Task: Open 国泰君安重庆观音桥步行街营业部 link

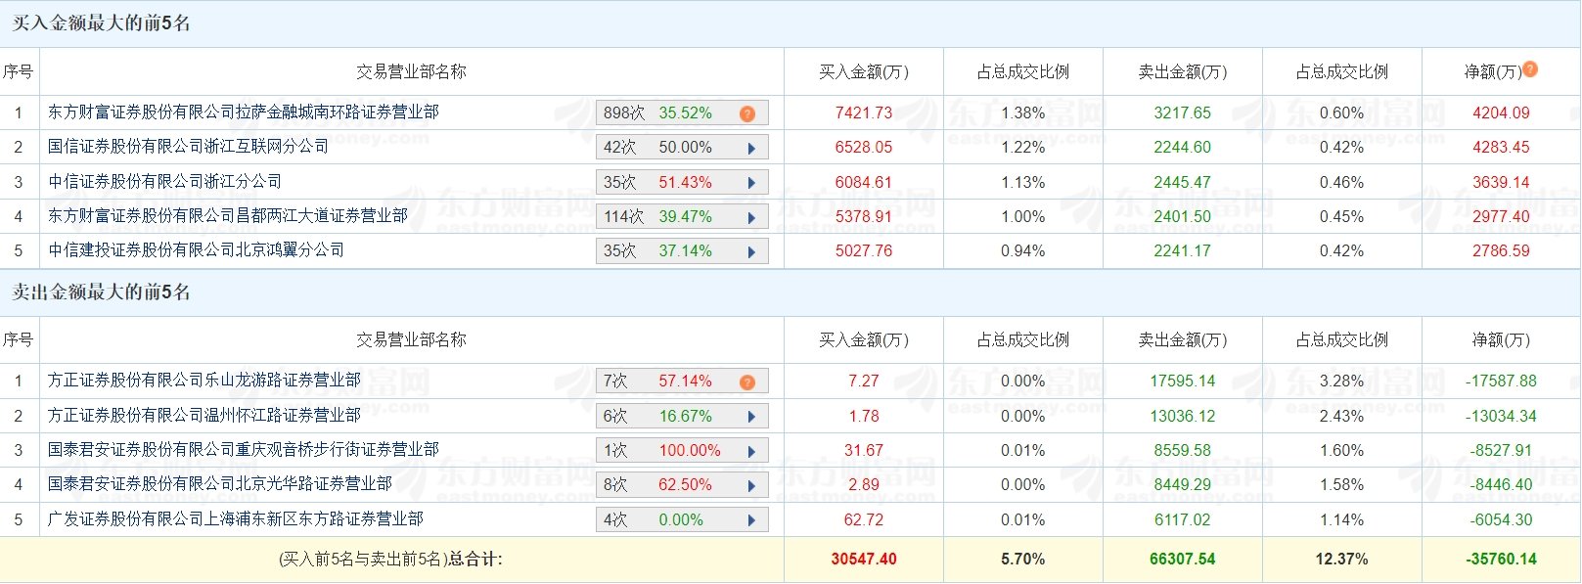Action: (x=244, y=450)
